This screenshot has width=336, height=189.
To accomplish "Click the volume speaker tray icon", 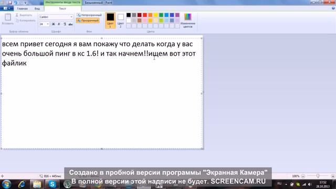I will pos(309,184).
